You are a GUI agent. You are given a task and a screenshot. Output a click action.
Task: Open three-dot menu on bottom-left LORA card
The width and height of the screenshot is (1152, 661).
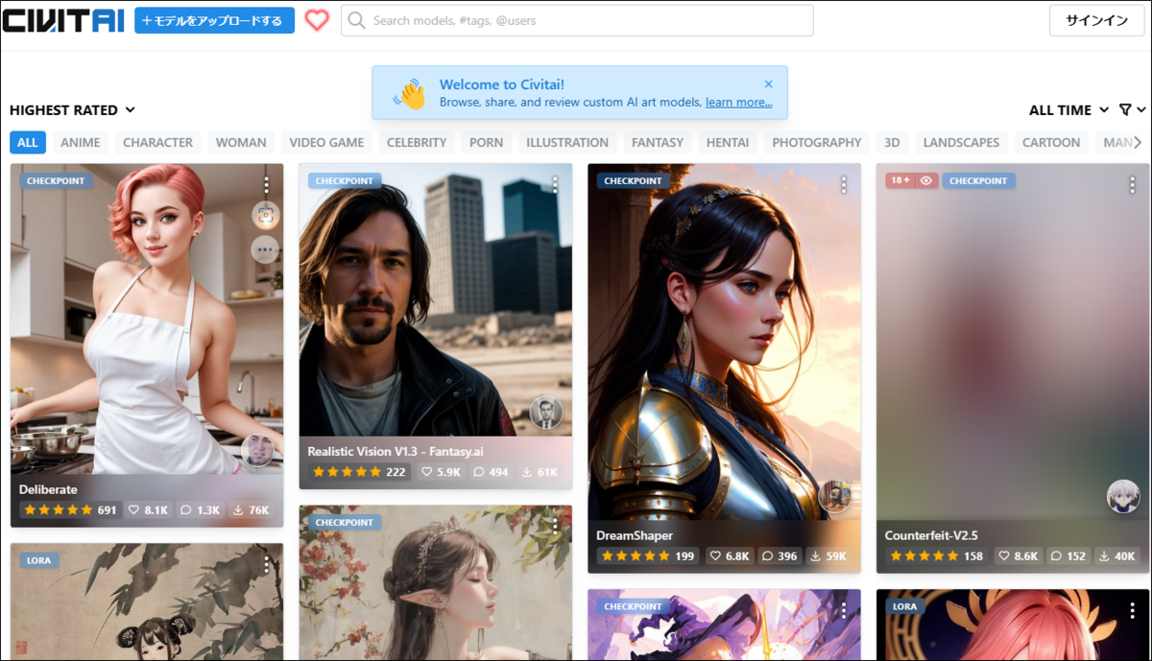(x=267, y=564)
